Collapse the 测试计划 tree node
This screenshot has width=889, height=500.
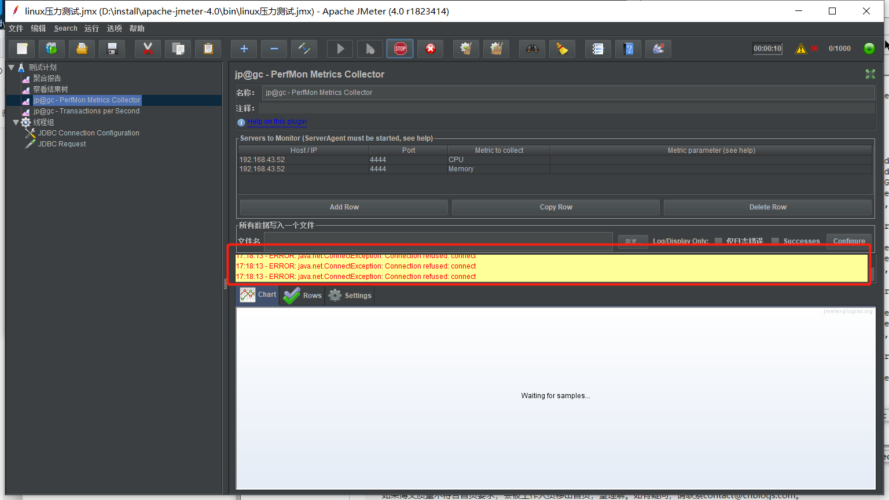coord(11,67)
